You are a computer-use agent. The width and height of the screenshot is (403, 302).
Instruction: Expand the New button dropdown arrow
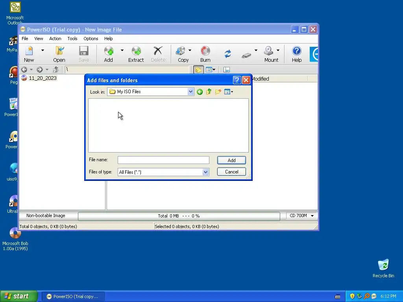tap(43, 50)
